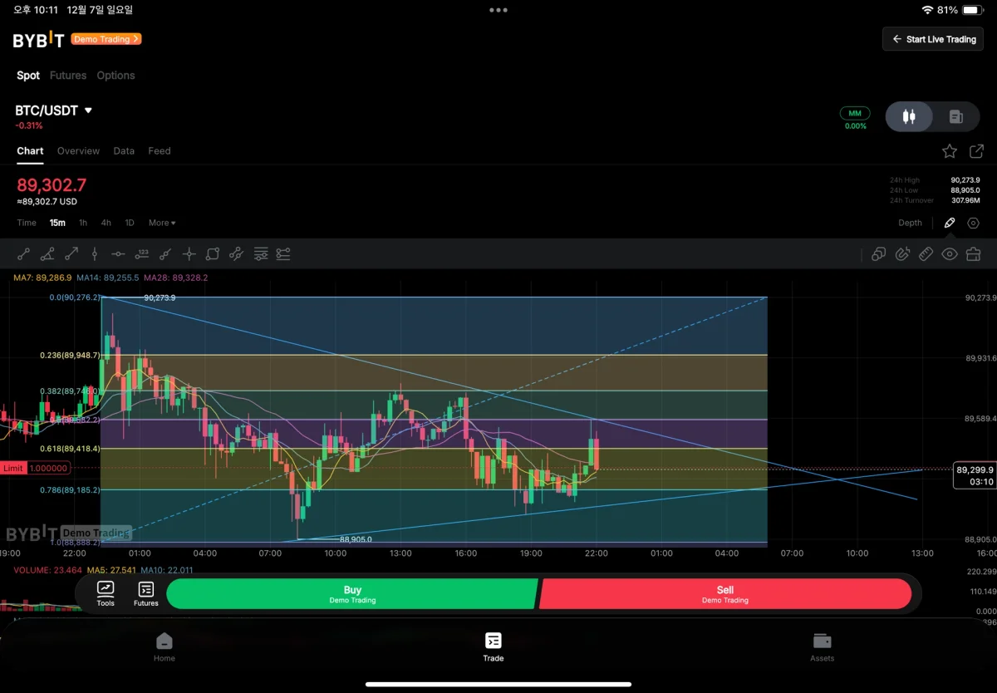The image size is (997, 693).
Task: Select the price label line tool marked 123
Action: tap(142, 254)
